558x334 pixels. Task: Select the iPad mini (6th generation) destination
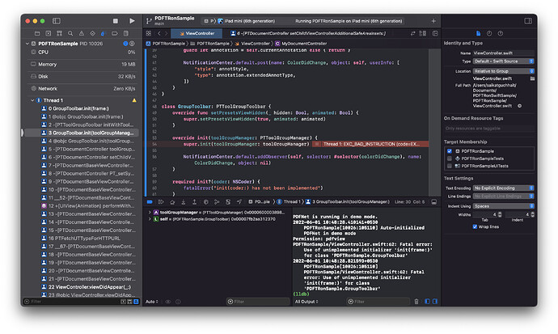coord(247,21)
